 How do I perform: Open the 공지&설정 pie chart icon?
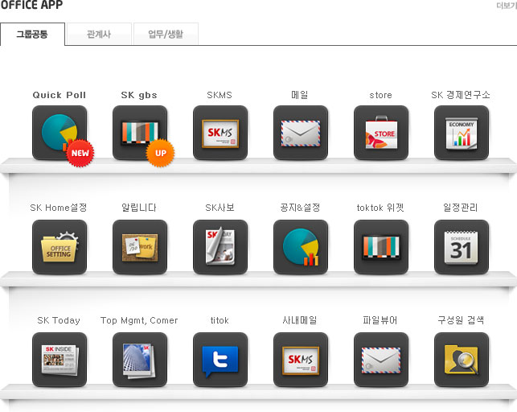coord(301,247)
